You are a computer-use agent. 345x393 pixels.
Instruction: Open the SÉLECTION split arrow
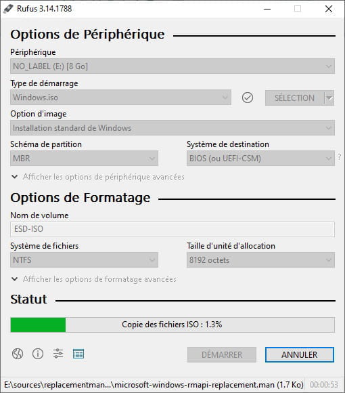[329, 98]
